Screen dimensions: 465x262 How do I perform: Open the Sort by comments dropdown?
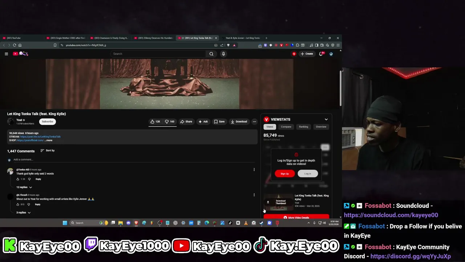pos(47,151)
